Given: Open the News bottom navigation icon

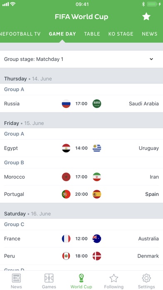Looking at the screenshot, I should coord(16,278).
